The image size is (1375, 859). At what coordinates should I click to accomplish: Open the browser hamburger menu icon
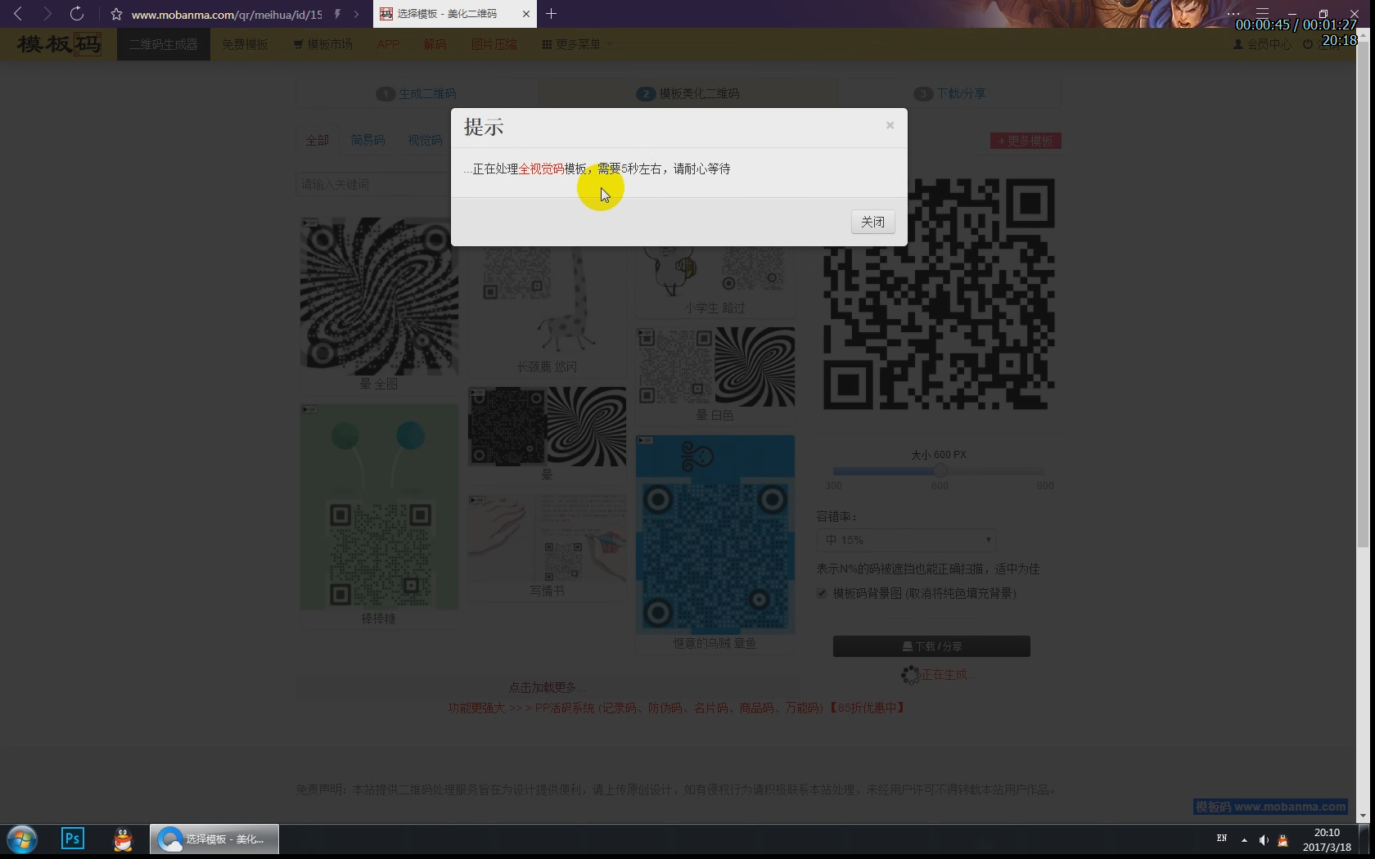click(x=1262, y=13)
